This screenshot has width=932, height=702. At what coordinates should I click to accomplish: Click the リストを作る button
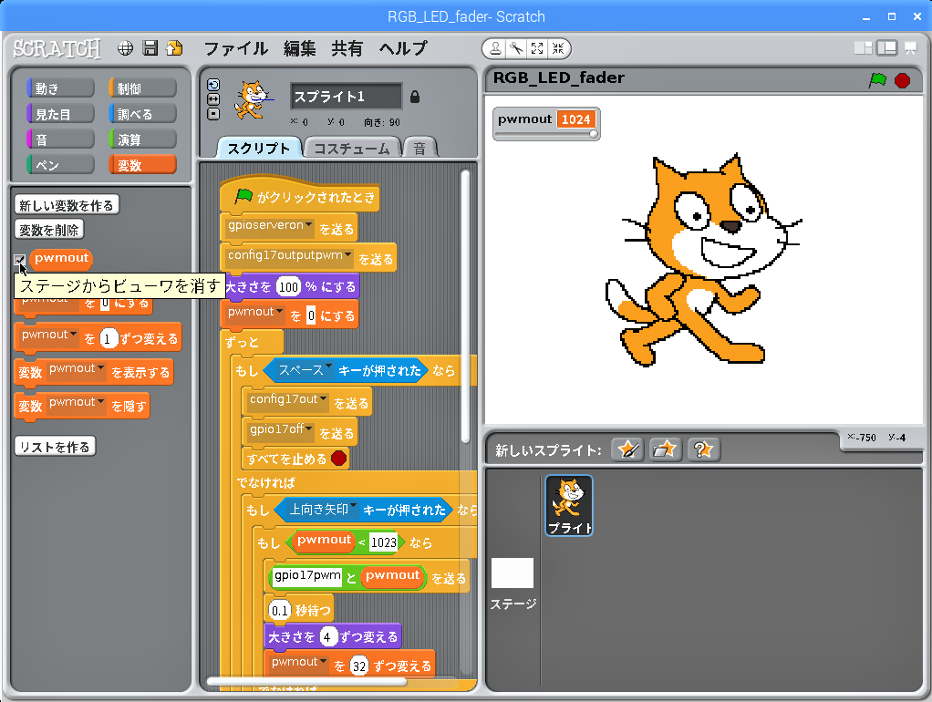click(x=56, y=447)
